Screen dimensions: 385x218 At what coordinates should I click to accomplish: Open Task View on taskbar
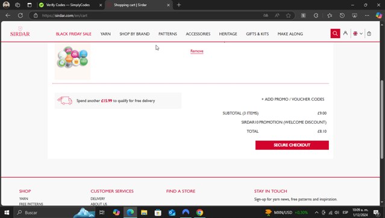click(102, 213)
